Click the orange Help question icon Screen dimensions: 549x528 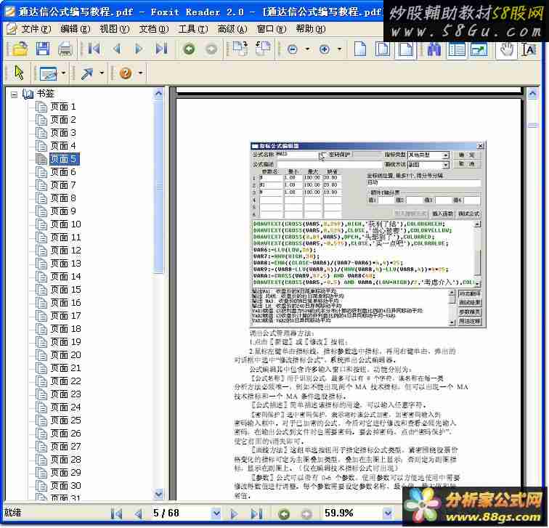pyautogui.click(x=126, y=73)
